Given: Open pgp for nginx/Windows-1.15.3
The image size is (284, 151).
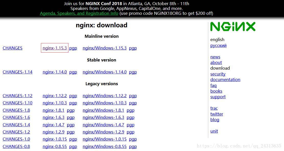Looking at the screenshot, I should pos(133,48).
